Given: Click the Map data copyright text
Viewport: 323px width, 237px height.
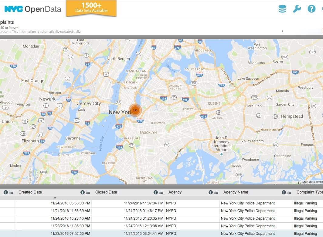Looking at the screenshot, I should point(312,182).
